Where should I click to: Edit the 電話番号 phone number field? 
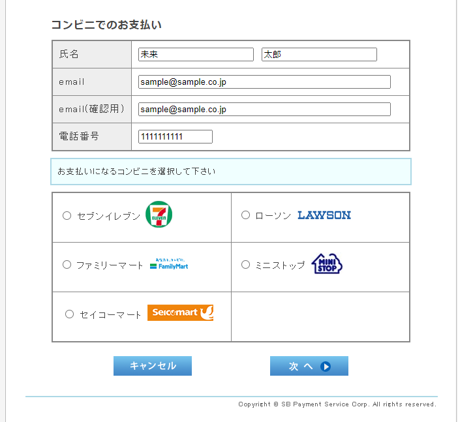click(176, 137)
